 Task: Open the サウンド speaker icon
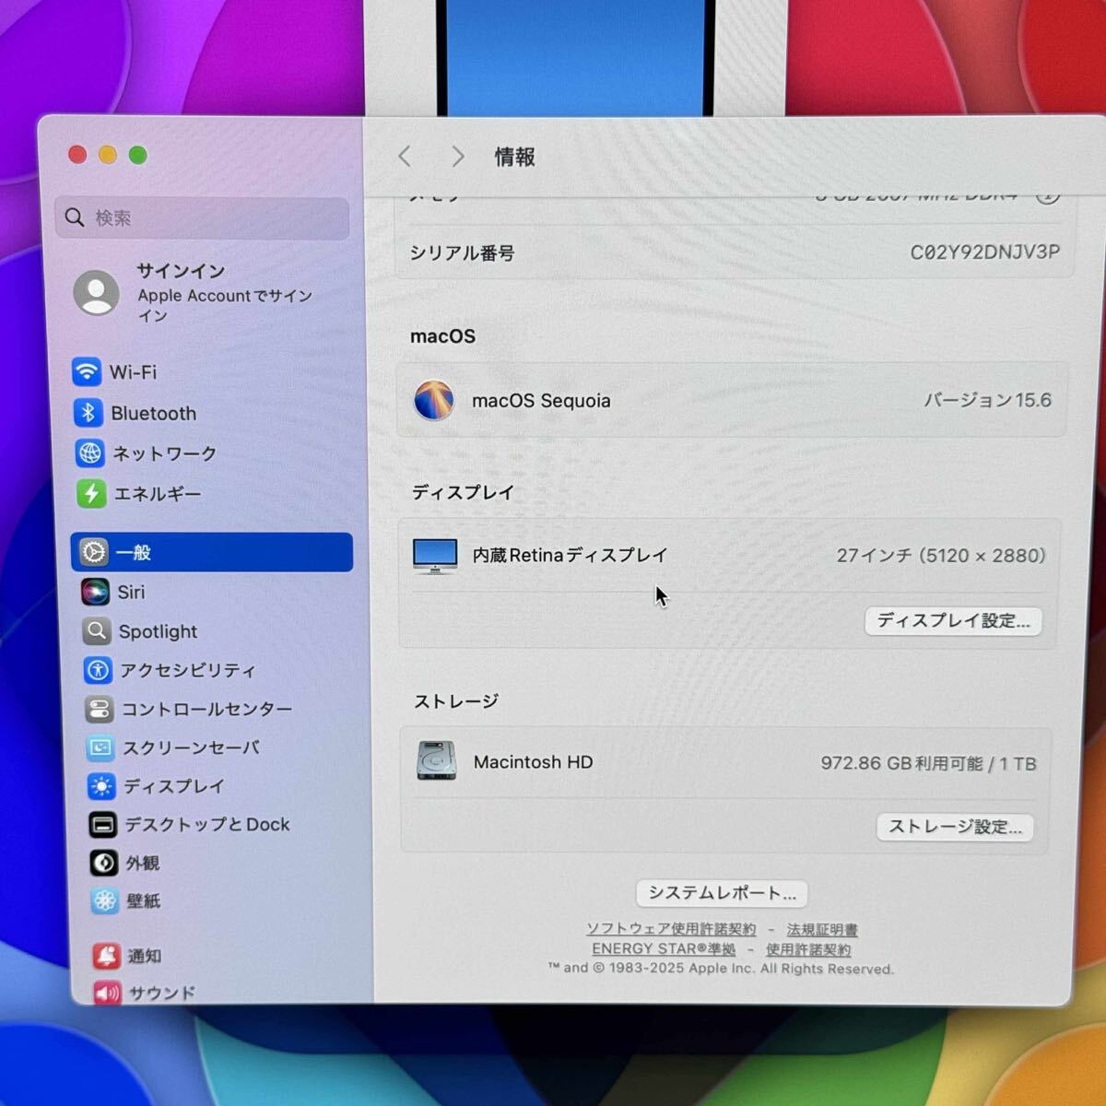108,993
